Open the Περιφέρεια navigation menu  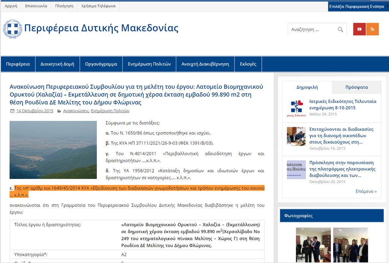tap(18, 64)
